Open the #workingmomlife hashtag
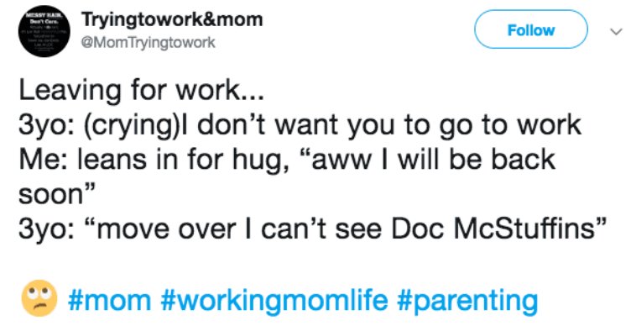 point(274,300)
